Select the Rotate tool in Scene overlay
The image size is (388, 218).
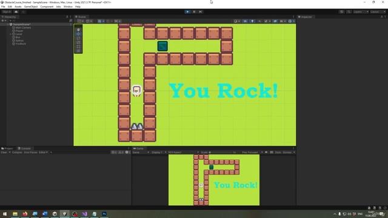pos(78,38)
